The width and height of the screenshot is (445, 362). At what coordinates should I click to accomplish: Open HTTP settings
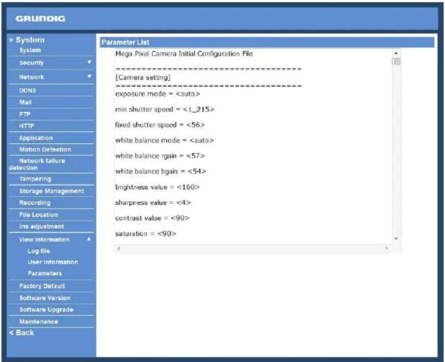[27, 126]
